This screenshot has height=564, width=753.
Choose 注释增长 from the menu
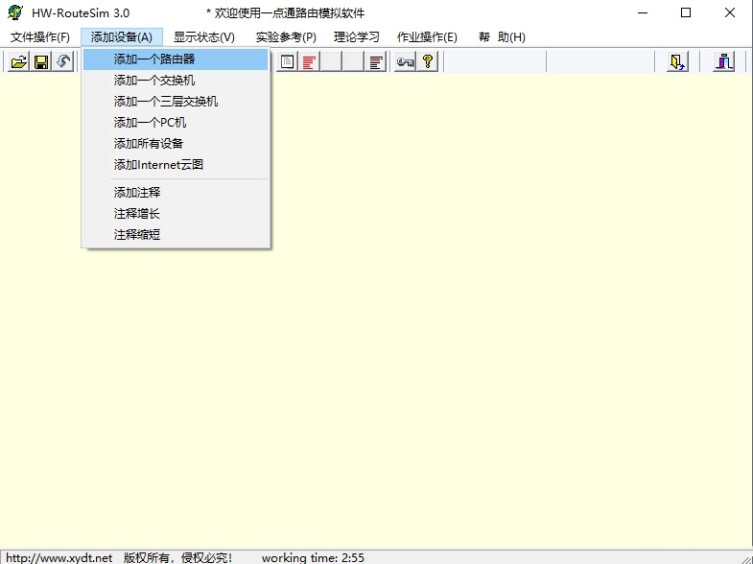click(x=176, y=214)
